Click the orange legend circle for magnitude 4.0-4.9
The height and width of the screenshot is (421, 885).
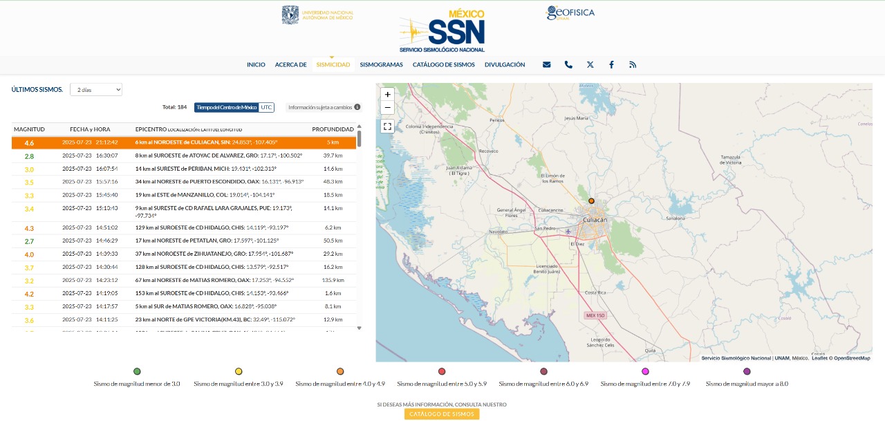pos(340,371)
